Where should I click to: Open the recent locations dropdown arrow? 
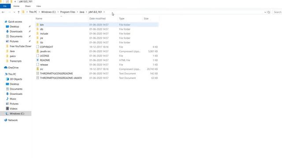tap(14, 12)
